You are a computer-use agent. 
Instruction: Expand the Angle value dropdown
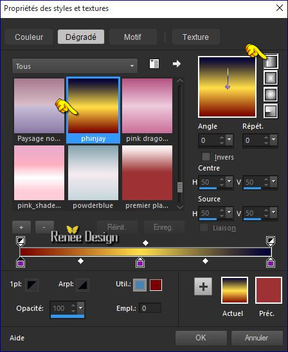tap(229, 140)
